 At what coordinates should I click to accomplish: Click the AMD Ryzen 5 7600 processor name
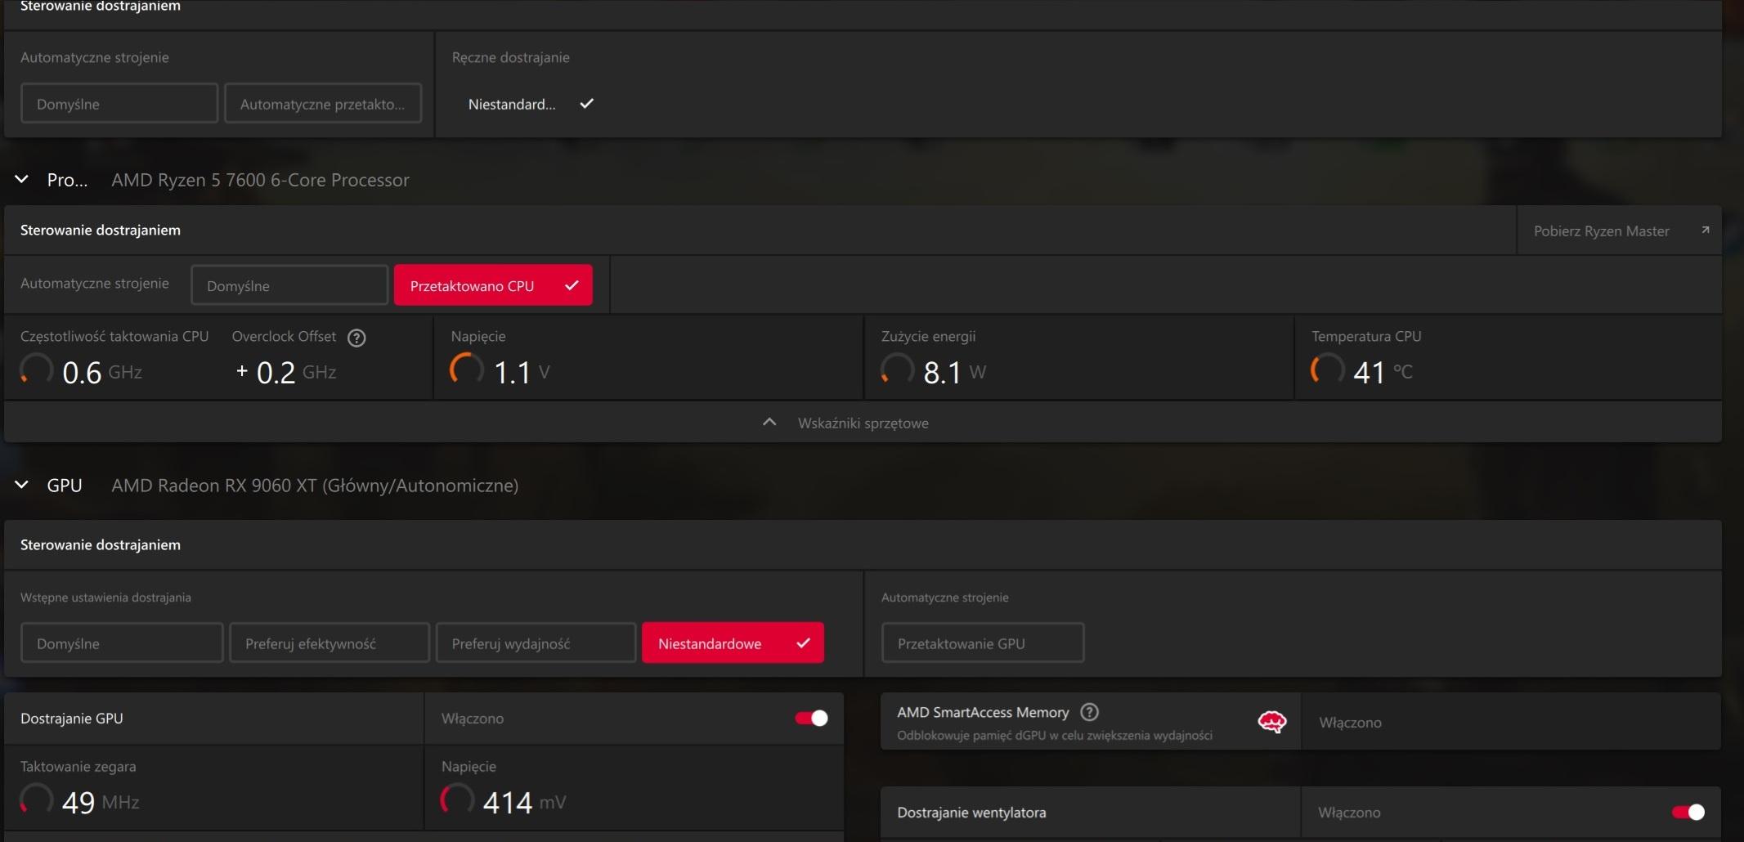coord(260,180)
